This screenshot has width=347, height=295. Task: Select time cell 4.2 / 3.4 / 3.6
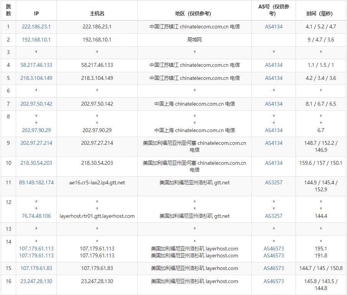point(321,78)
